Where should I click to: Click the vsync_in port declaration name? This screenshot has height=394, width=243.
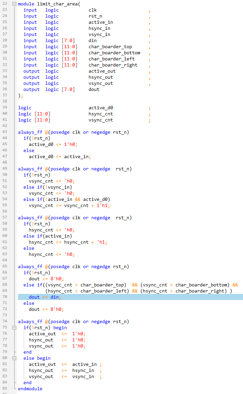coord(99,34)
